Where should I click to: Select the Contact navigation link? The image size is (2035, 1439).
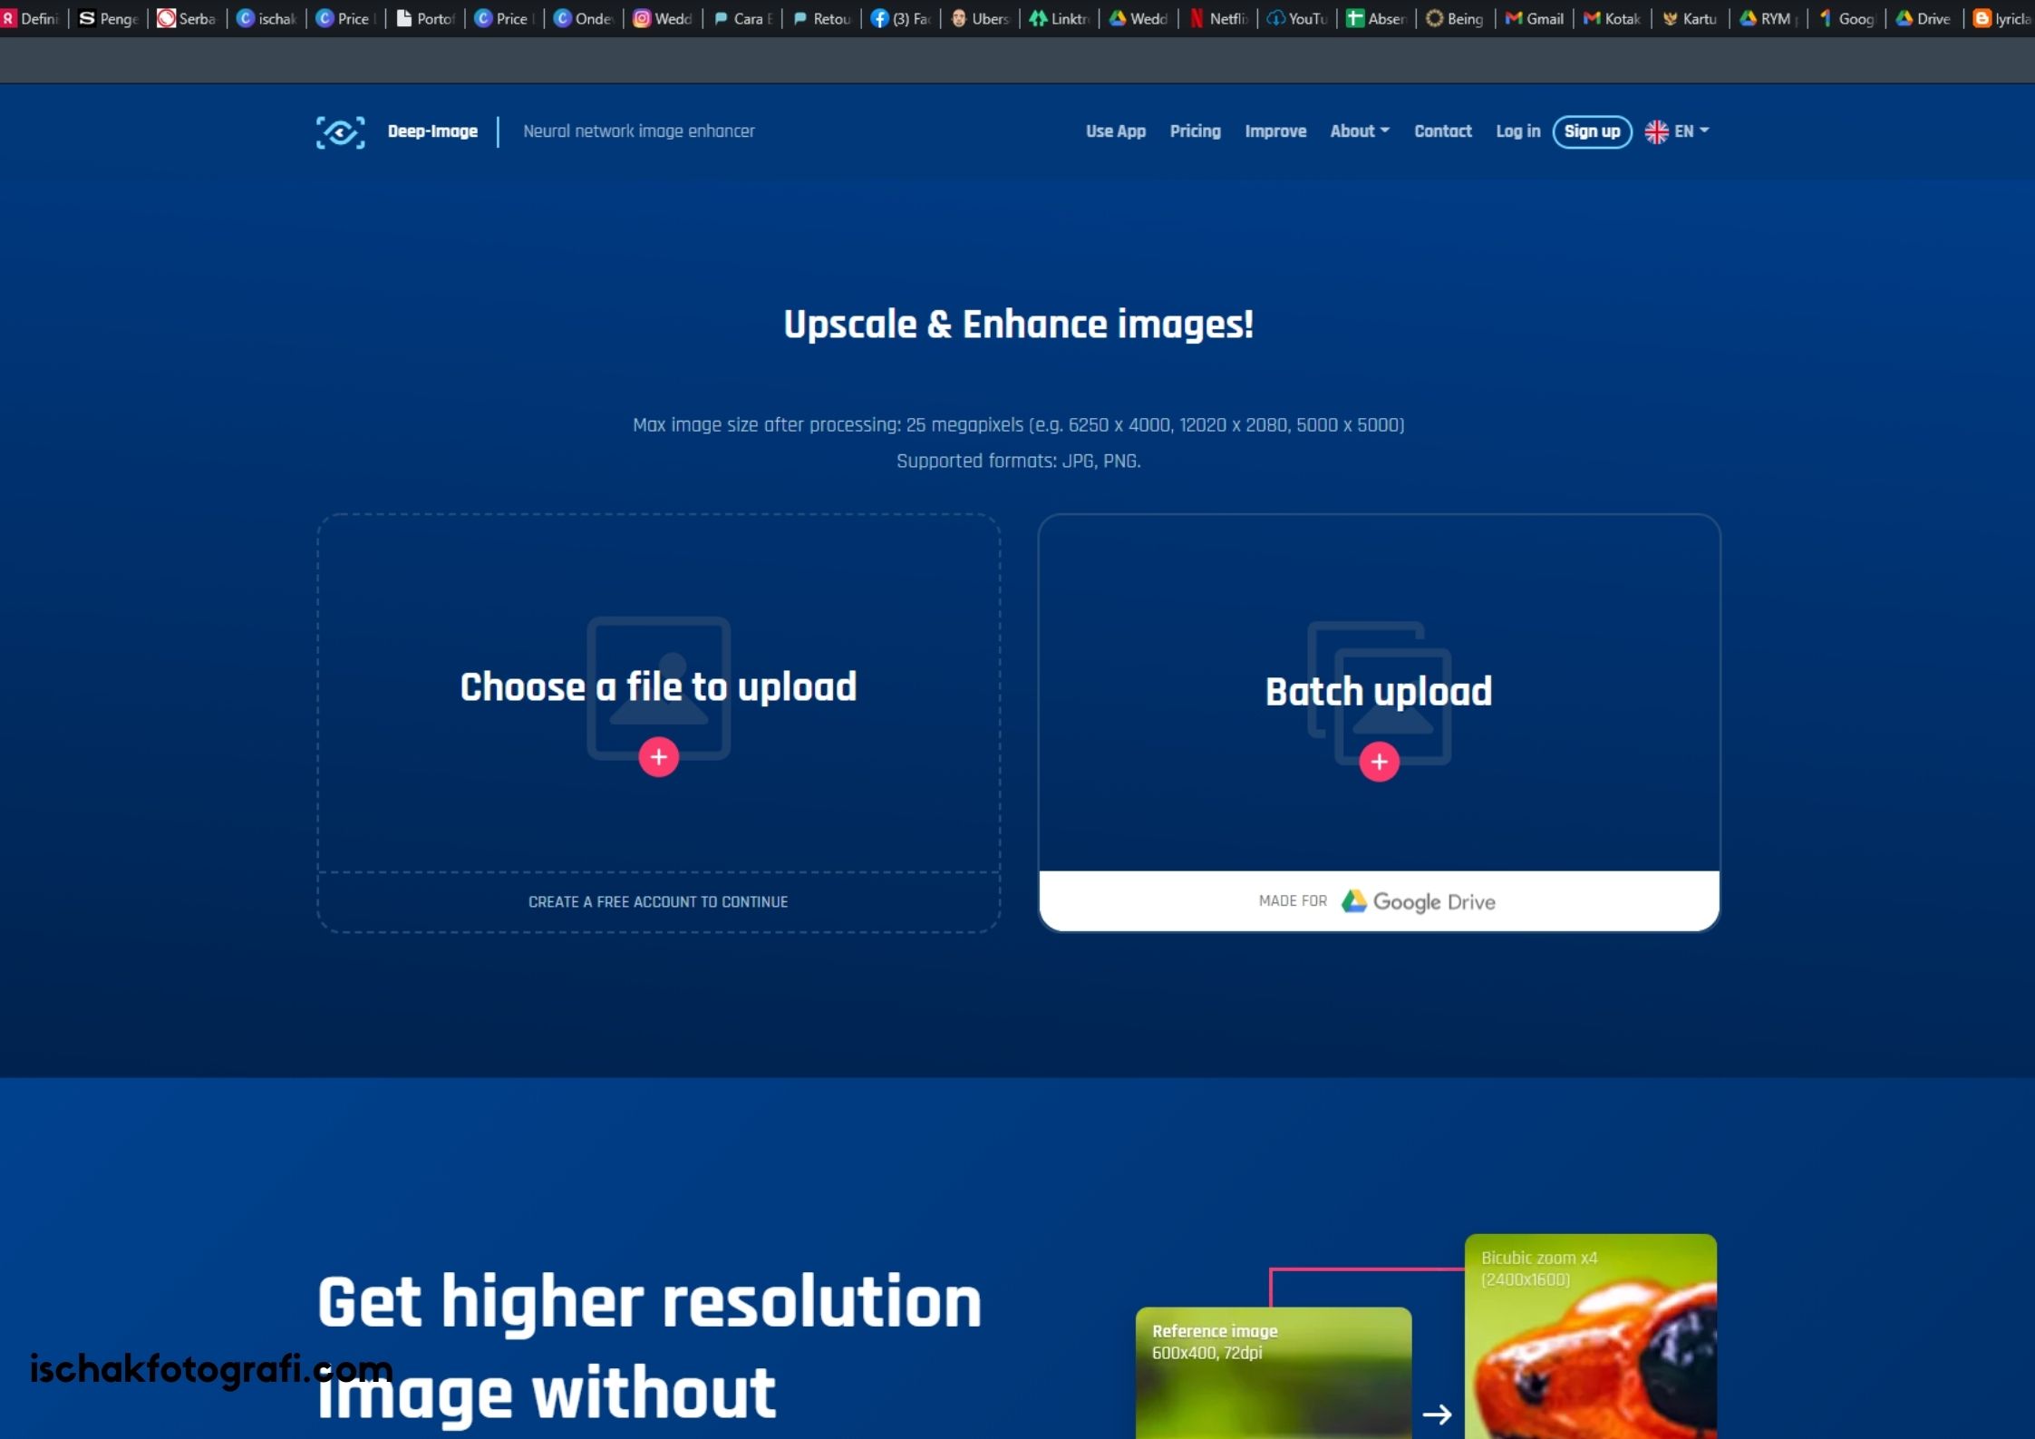[1442, 131]
